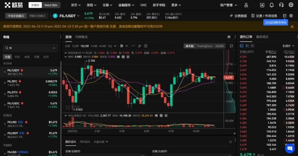
Task: Expand the 更多 menu
Action: (x=176, y=5)
